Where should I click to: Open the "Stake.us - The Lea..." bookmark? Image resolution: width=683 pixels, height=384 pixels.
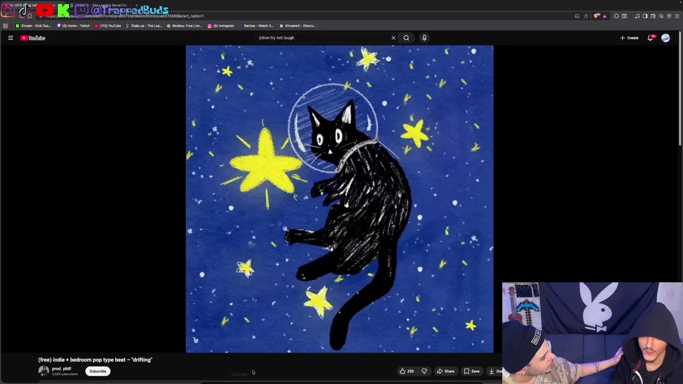(144, 26)
